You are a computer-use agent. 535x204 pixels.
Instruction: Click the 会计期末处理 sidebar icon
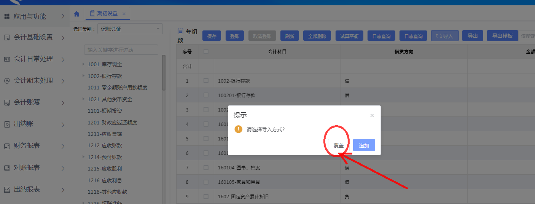[x=7, y=81]
